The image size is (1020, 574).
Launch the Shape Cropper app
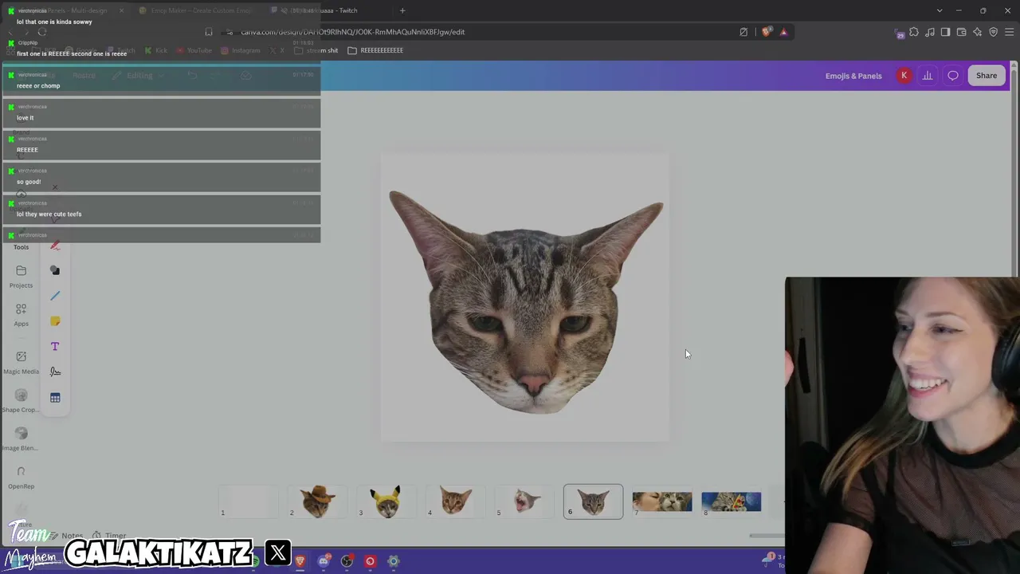22,401
